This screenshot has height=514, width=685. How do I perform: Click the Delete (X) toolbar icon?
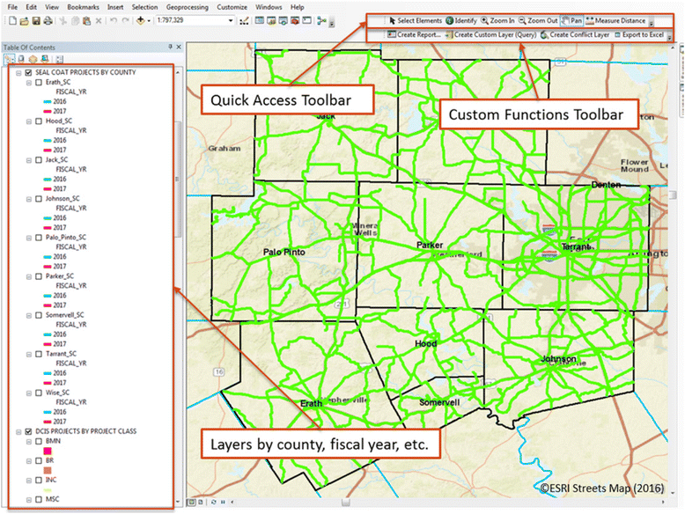tap(99, 20)
